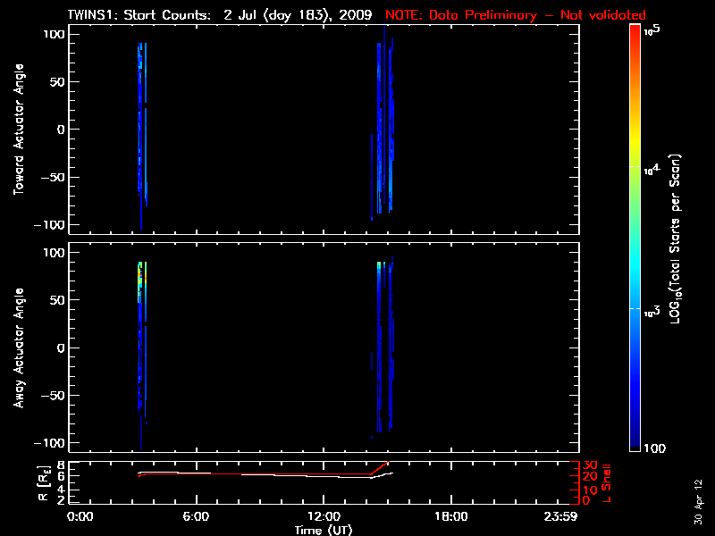Screen dimensions: 715x536
Task: Click the red 'Data Preliminary' note
Action: [x=515, y=15]
